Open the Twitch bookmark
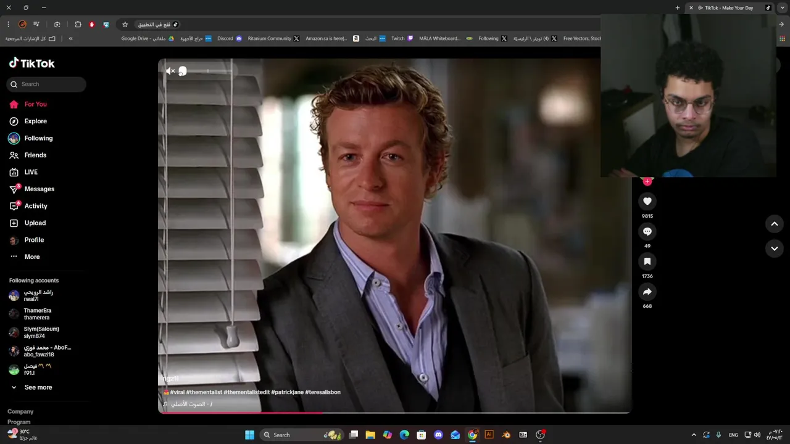 (402, 38)
